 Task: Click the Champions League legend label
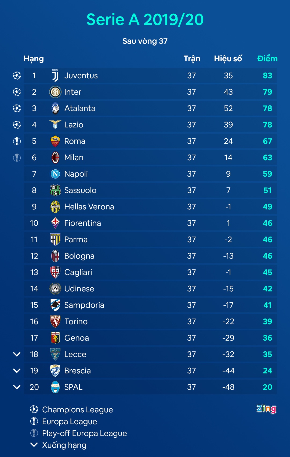77,409
